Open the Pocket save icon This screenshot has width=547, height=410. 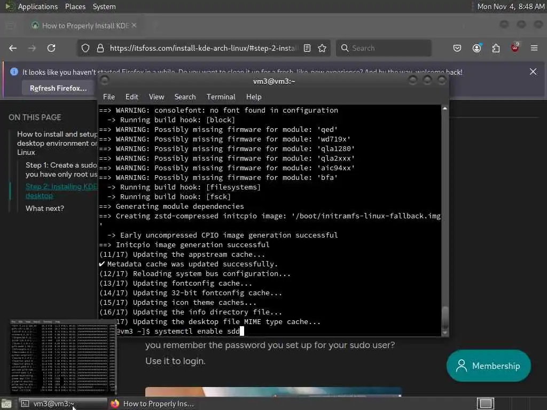tap(457, 48)
